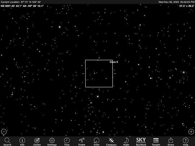This screenshot has height=146, width=195.
Task: Open the Search tool
Action: point(7,142)
